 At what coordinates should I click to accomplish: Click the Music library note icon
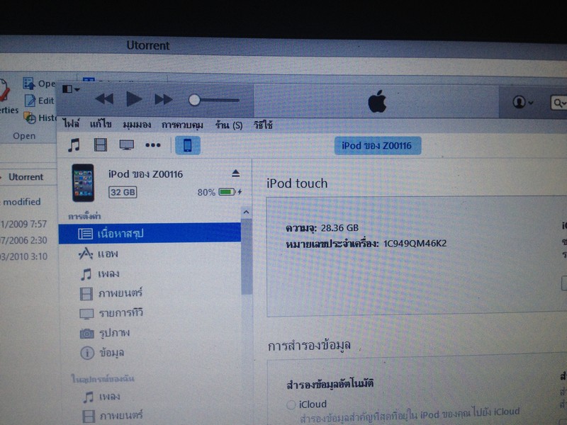click(x=74, y=145)
